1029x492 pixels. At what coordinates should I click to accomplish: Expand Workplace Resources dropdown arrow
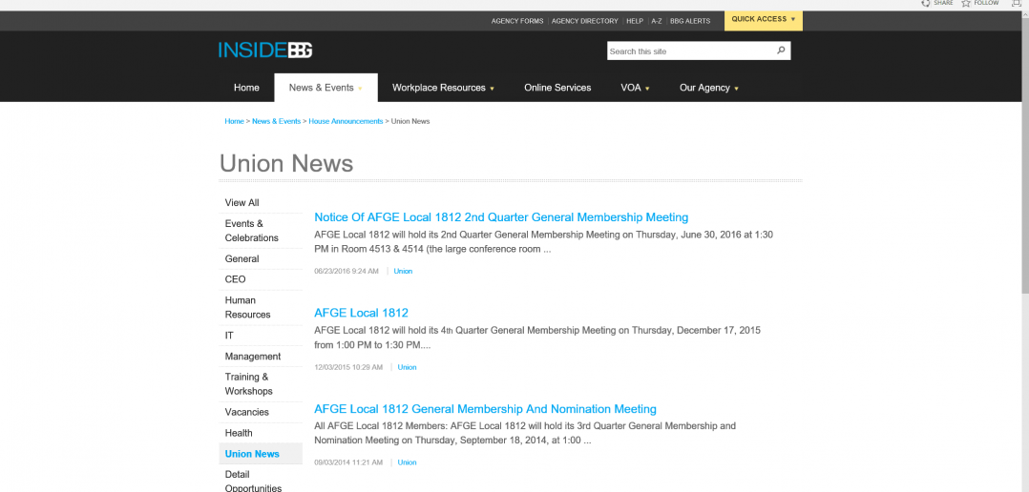(x=492, y=89)
